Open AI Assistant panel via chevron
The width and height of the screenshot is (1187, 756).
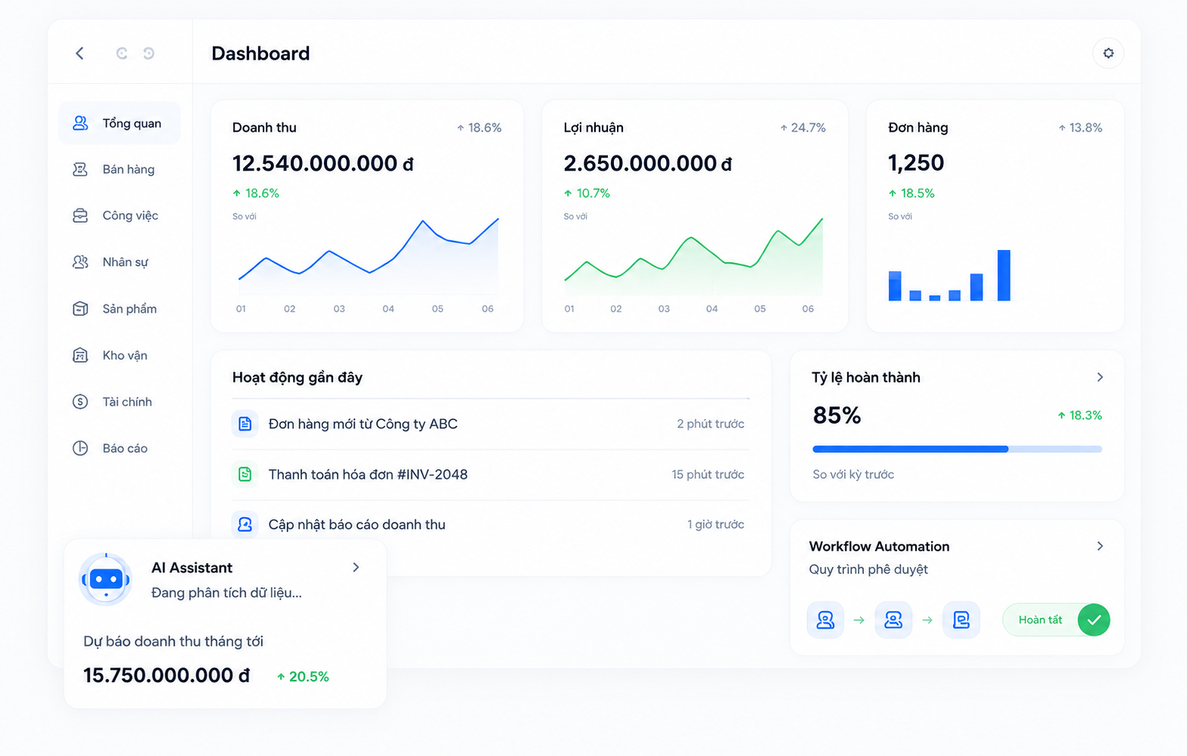(x=356, y=567)
